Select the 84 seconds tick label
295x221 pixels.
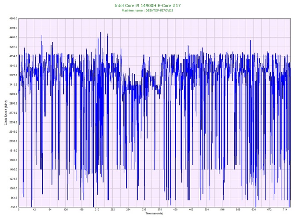click(50, 210)
